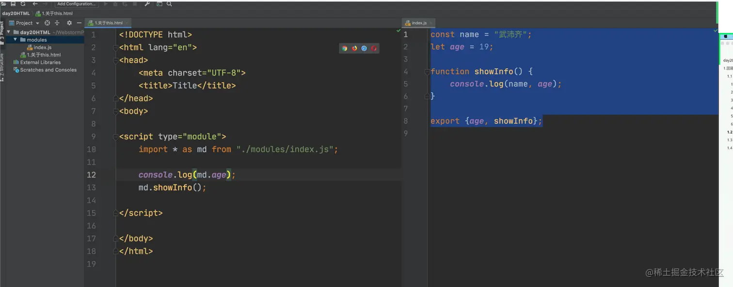The image size is (733, 287).
Task: Open Project panel gear options
Action: 69,23
